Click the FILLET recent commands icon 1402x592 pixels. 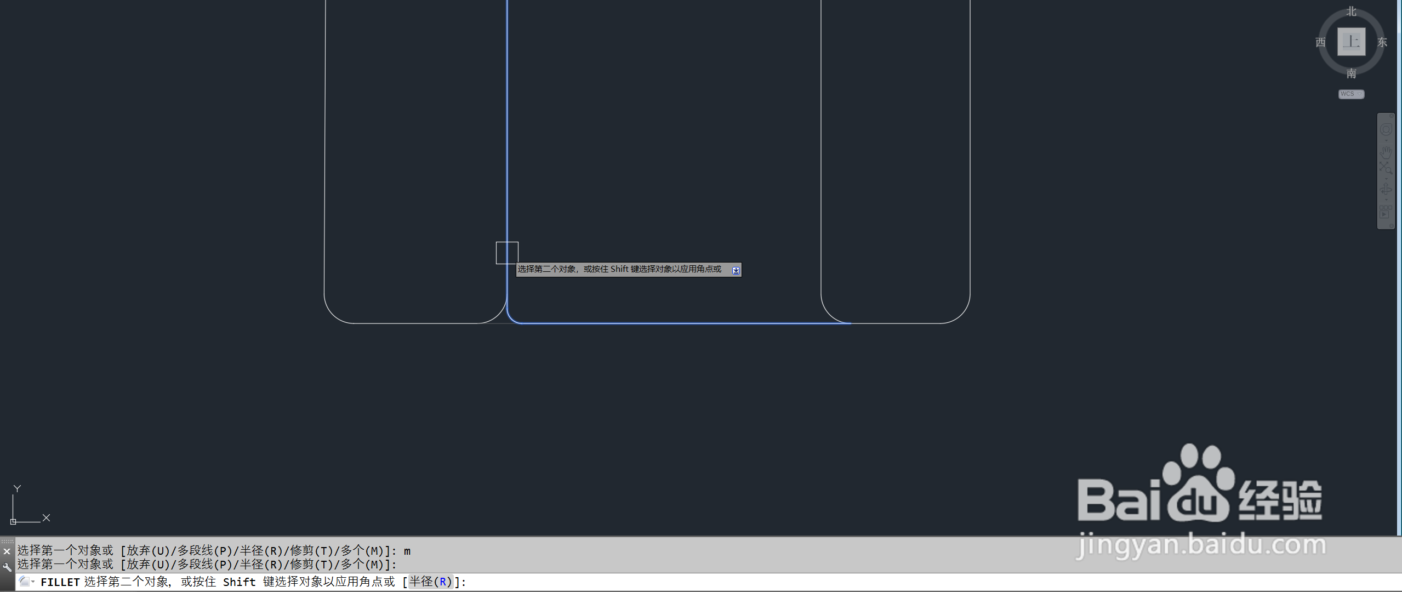click(x=25, y=582)
